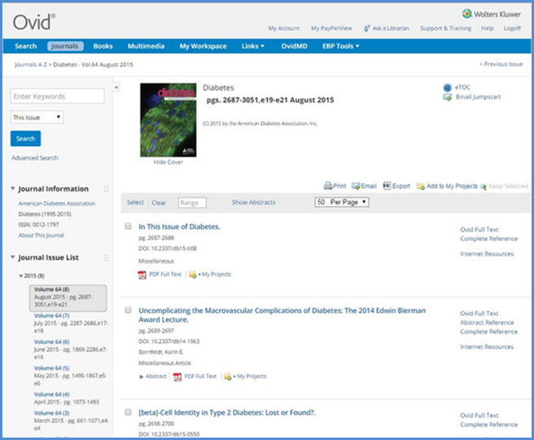Grab the Journal Information panel drag handle
Image resolution: width=534 pixels, height=440 pixels.
107,189
